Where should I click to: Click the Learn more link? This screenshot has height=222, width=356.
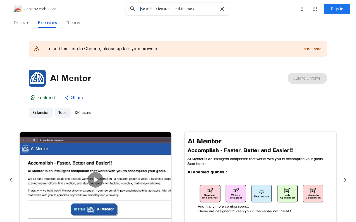point(311,49)
